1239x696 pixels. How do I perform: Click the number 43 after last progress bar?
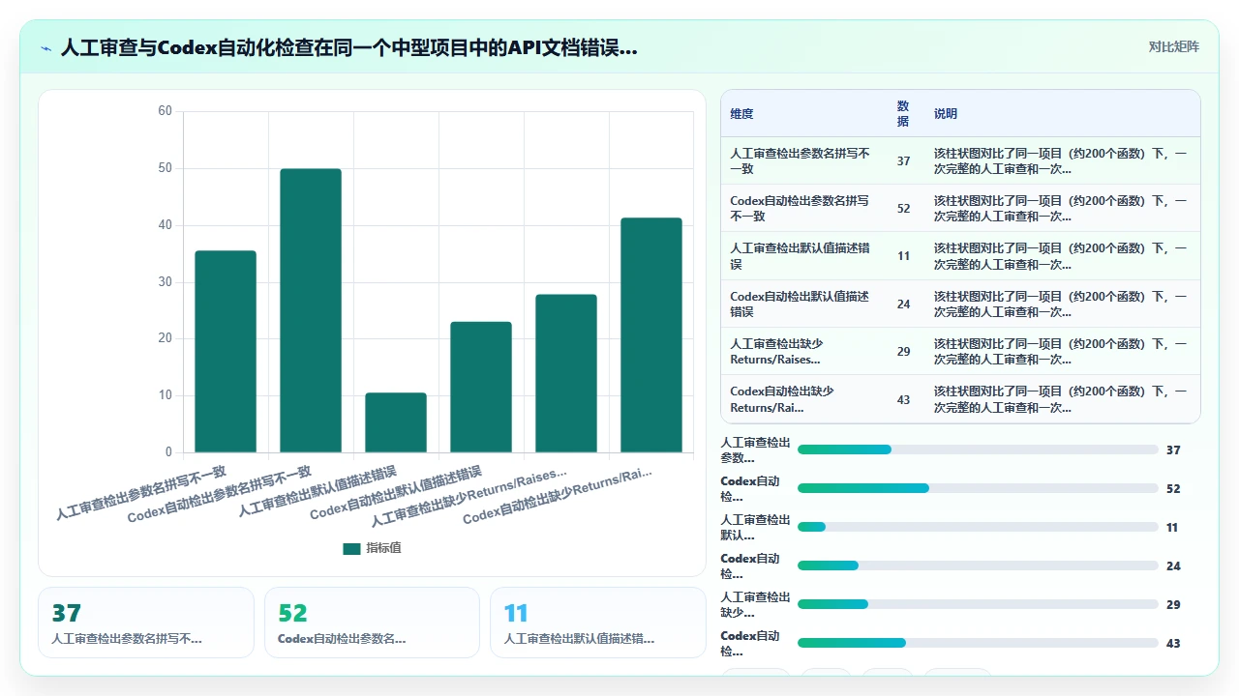1173,643
